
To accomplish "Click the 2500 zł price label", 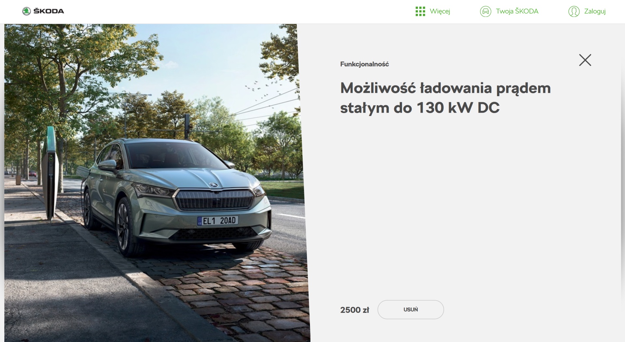I will coord(354,310).
